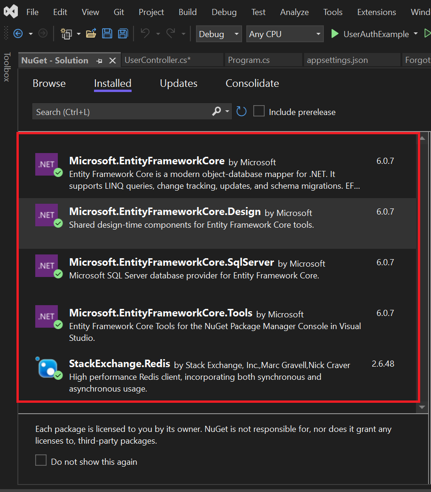
Task: Open the Tools menu
Action: coord(333,12)
